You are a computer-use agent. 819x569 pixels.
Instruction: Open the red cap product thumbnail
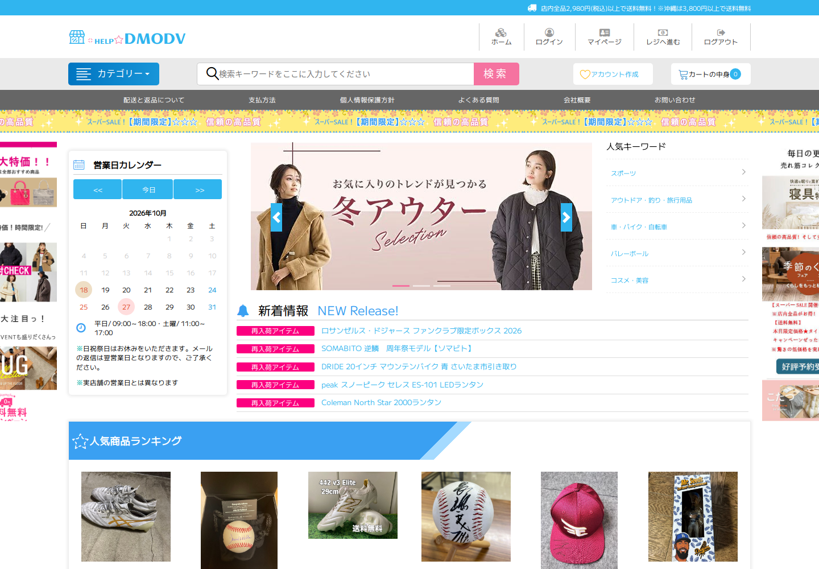click(x=579, y=520)
